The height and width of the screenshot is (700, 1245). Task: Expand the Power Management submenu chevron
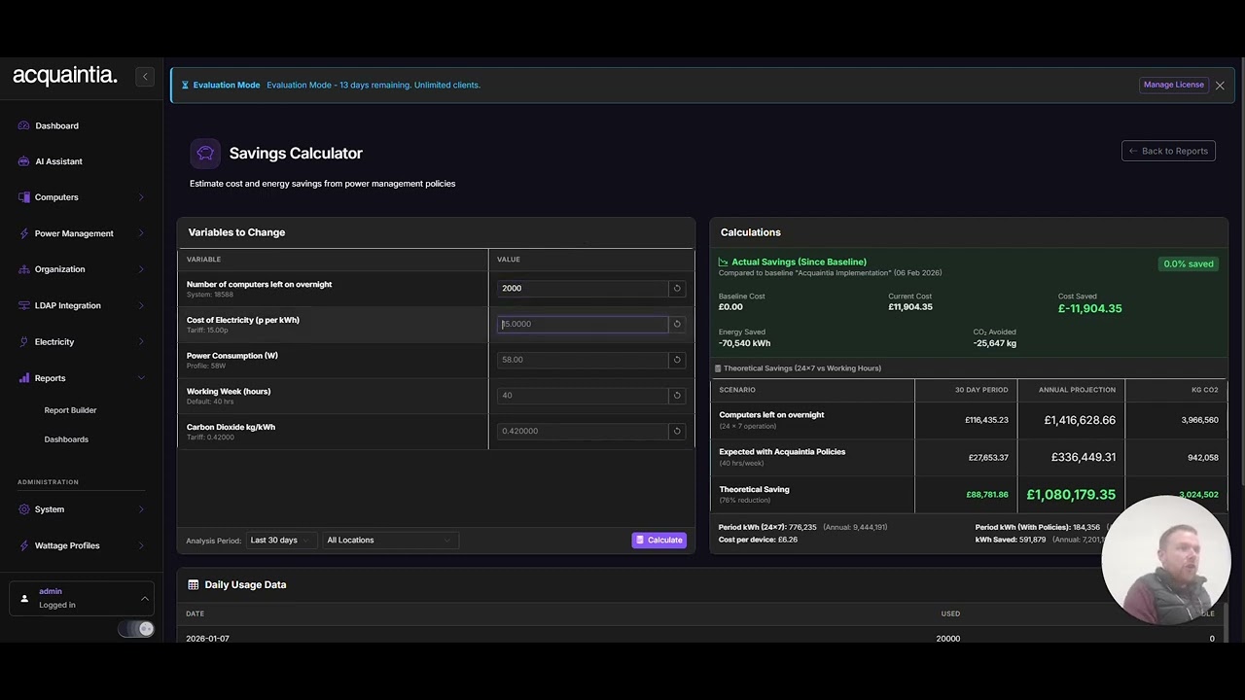click(x=141, y=233)
